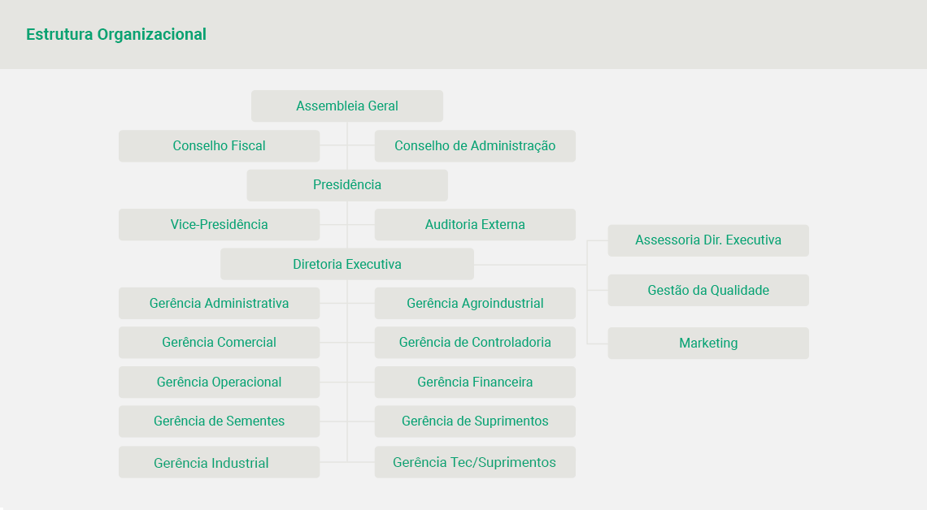927x510 pixels.
Task: Open the Diretoria Executiva node
Action: [347, 265]
